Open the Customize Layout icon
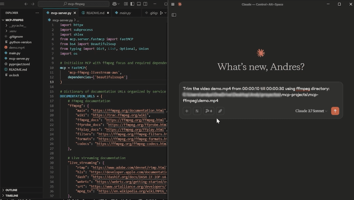 (126, 4)
